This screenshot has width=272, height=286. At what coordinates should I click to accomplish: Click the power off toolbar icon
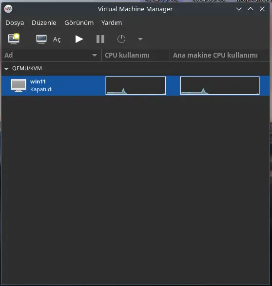click(121, 39)
